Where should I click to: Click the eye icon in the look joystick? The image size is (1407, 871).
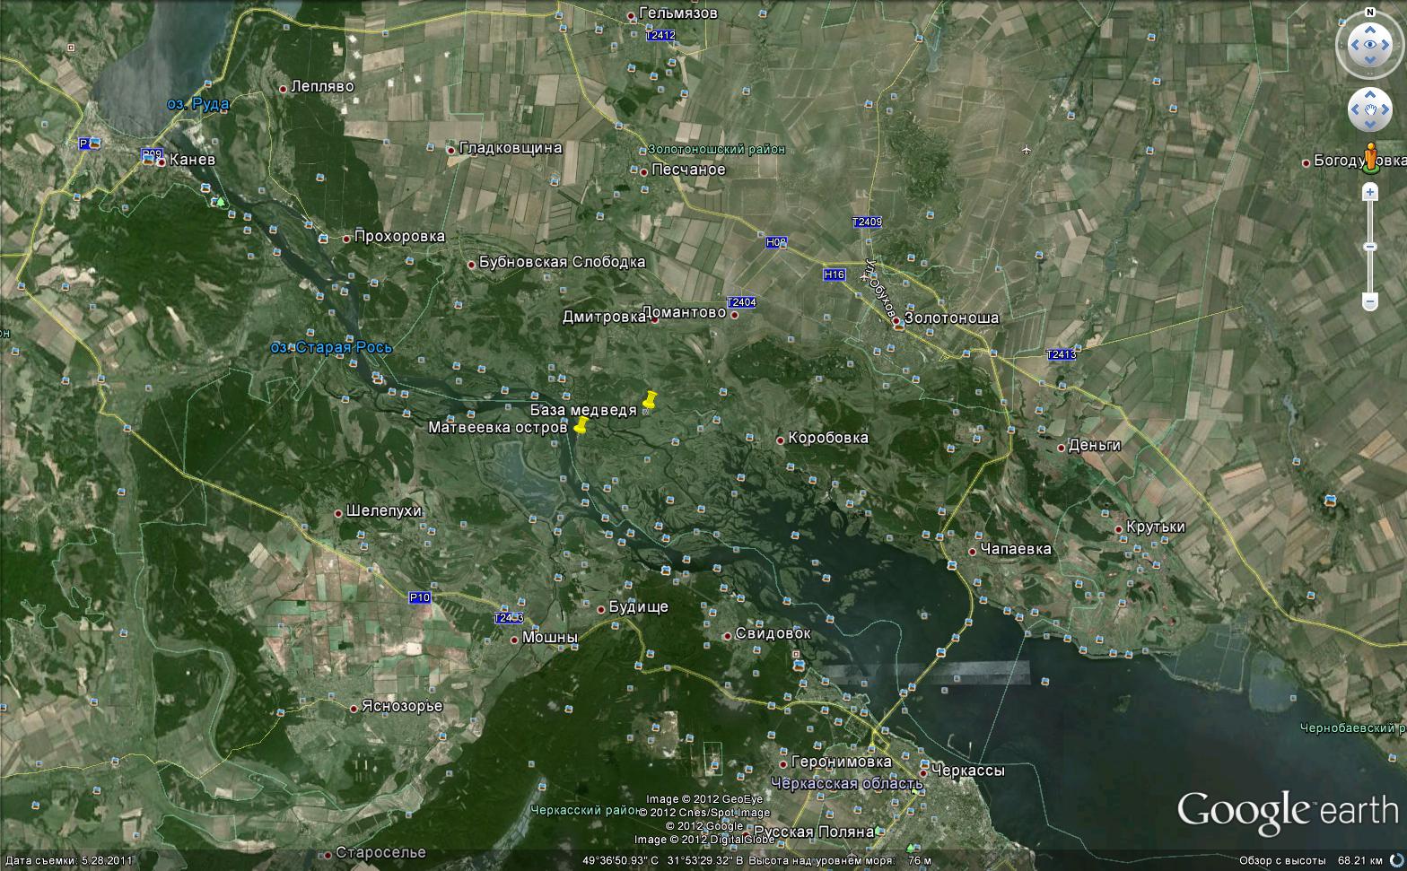[x=1370, y=45]
